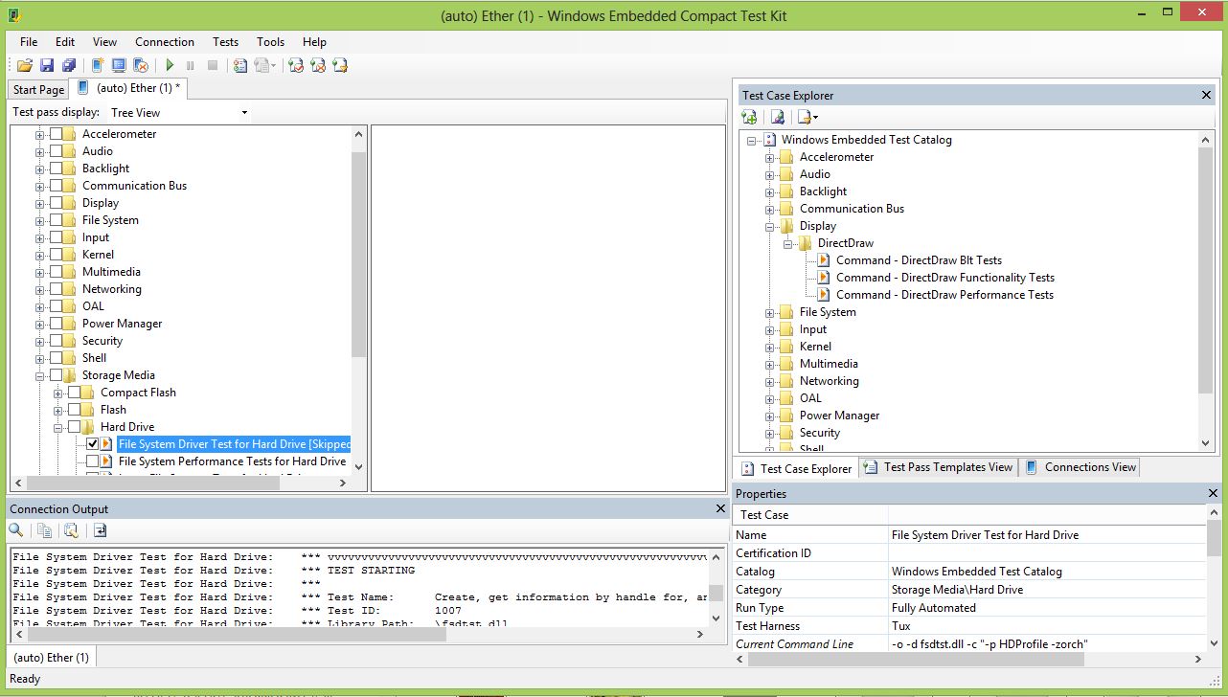The width and height of the screenshot is (1228, 697).
Task: Click the Copy icon in Connection Output
Action: [44, 530]
